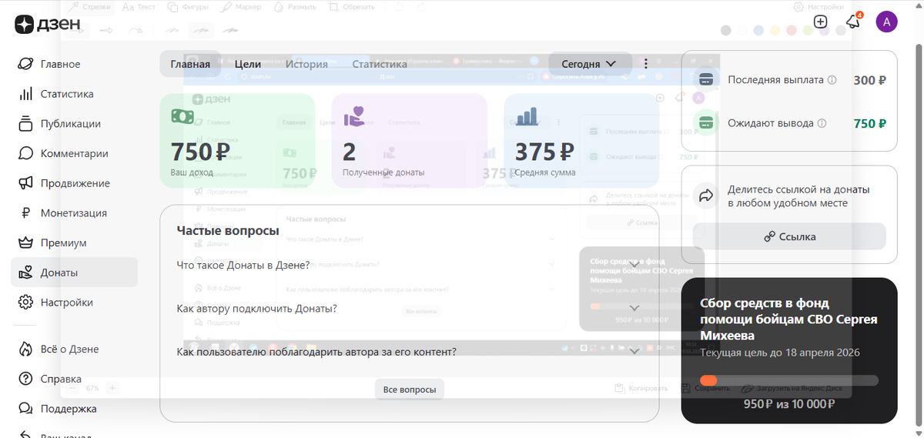Open Статистика bar-chart icon in left sidebar

[25, 94]
